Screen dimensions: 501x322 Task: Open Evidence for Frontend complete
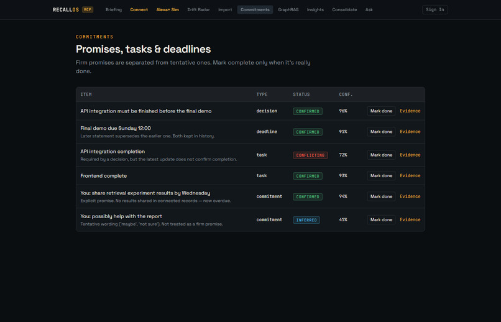[x=410, y=176]
